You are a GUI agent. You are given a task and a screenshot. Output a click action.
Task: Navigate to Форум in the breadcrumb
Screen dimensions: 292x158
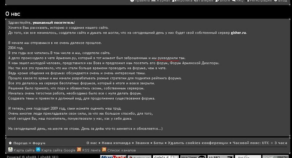(x=39, y=143)
